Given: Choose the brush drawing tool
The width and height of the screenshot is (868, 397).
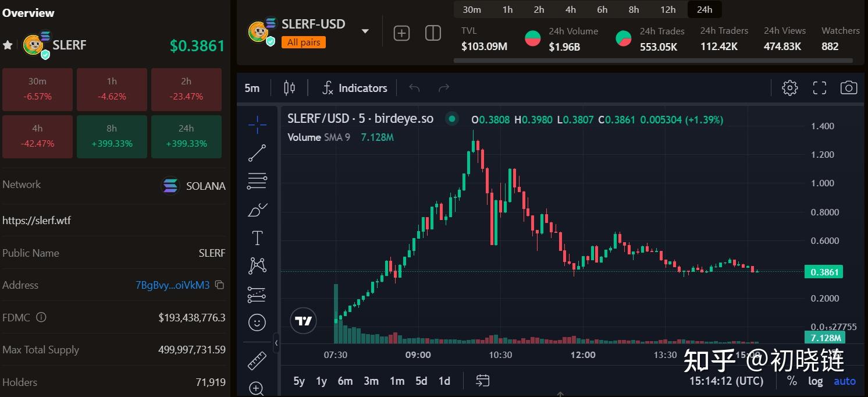Looking at the screenshot, I should tap(257, 210).
